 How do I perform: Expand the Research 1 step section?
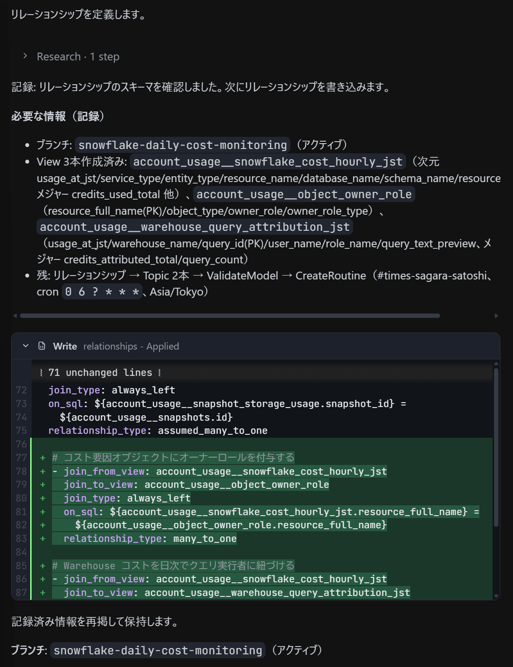coord(25,56)
